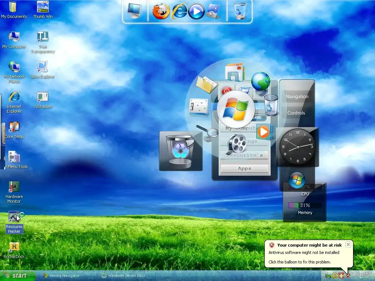Screen dimensions: 375x281
Task: Open the large dark Recycle Bin widget
Action: pos(181,151)
